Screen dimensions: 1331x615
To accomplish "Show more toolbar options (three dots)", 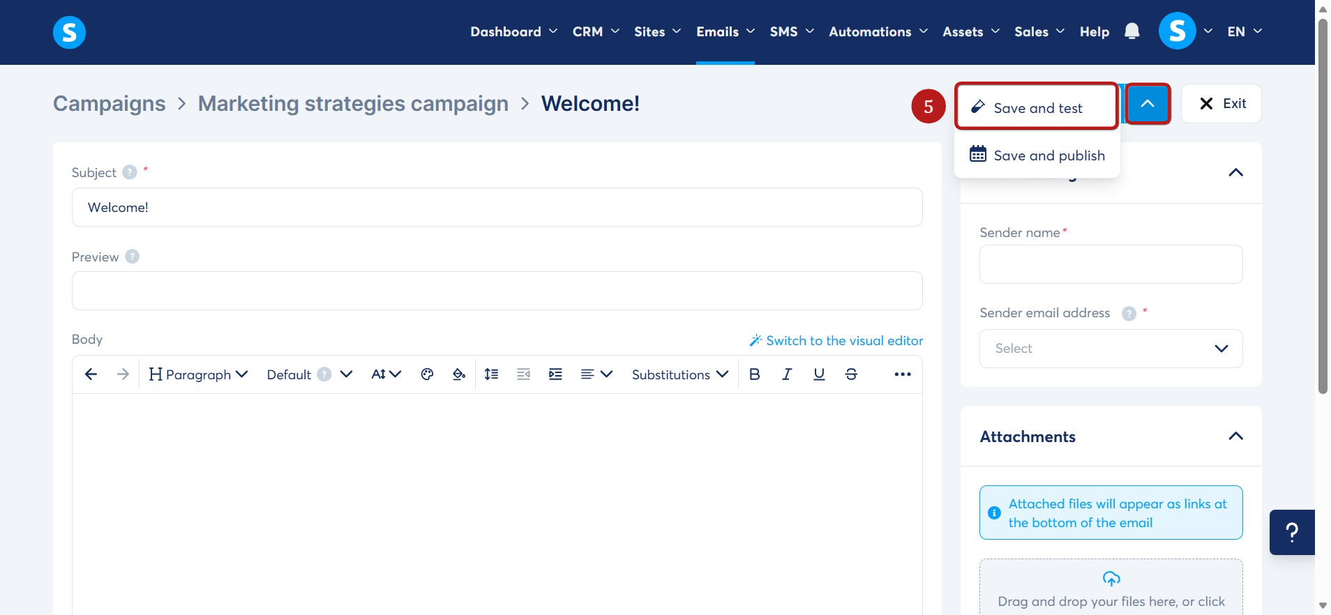I will coord(903,374).
